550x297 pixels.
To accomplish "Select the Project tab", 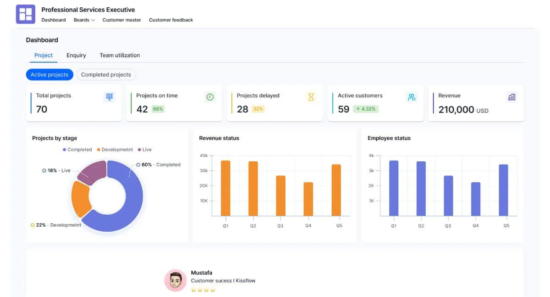I will [x=44, y=55].
